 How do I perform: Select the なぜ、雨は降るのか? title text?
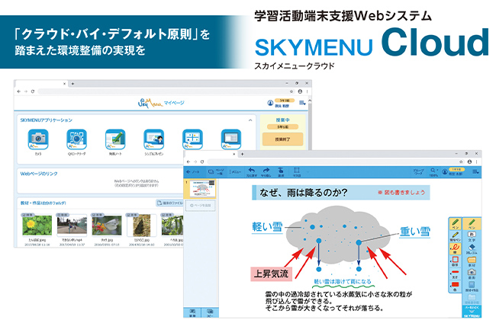click(x=304, y=192)
